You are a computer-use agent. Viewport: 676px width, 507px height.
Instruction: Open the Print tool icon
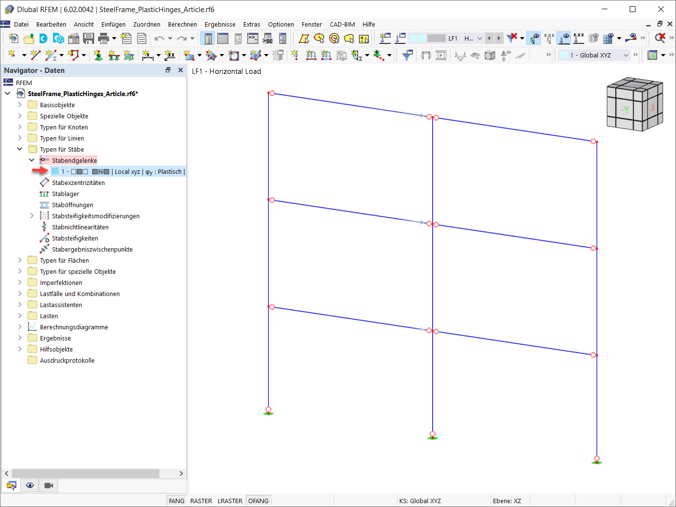point(102,38)
